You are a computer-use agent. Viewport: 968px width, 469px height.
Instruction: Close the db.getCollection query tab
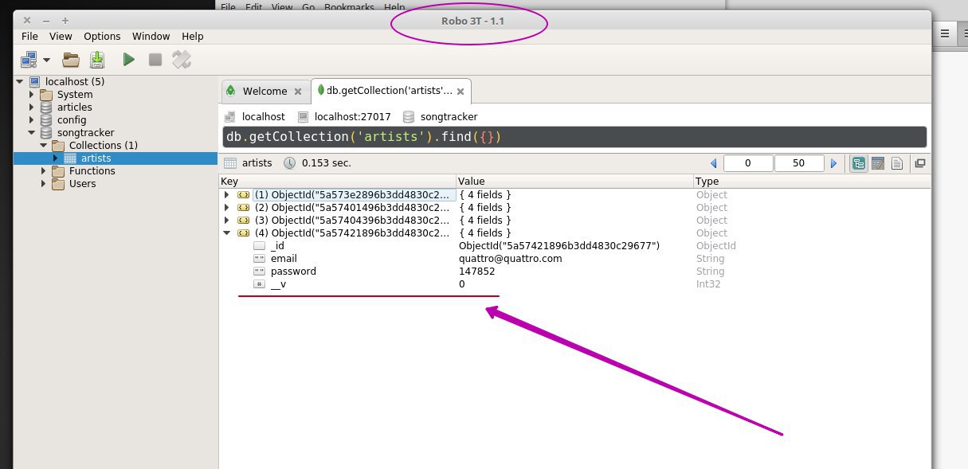point(460,91)
